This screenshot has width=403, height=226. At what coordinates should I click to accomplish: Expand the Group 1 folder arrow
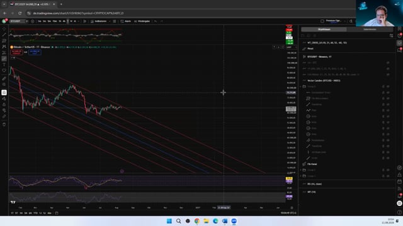coord(301,176)
